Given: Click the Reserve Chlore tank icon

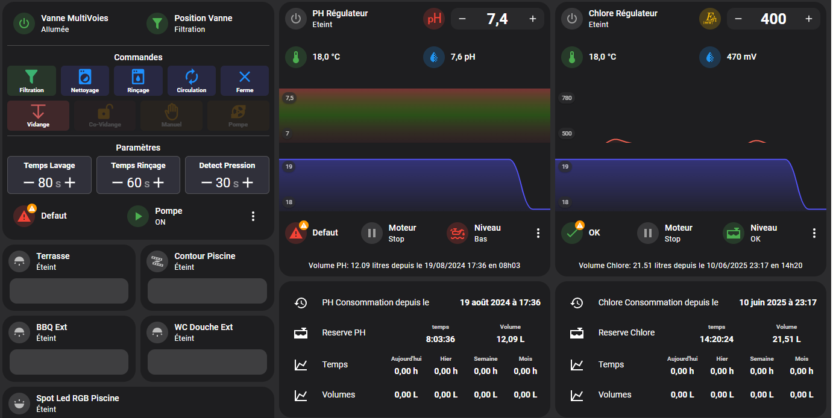Looking at the screenshot, I should [x=577, y=333].
